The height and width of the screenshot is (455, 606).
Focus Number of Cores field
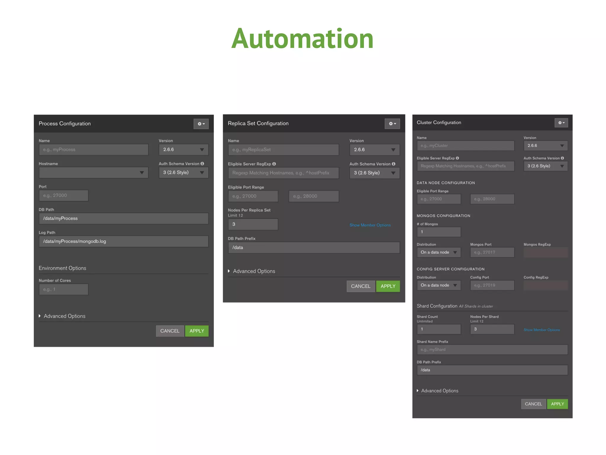tap(64, 289)
